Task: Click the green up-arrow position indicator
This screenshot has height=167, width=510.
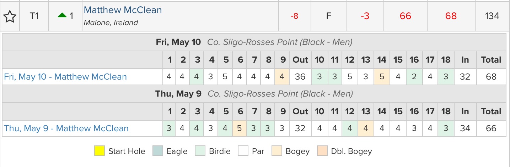Action: click(62, 16)
